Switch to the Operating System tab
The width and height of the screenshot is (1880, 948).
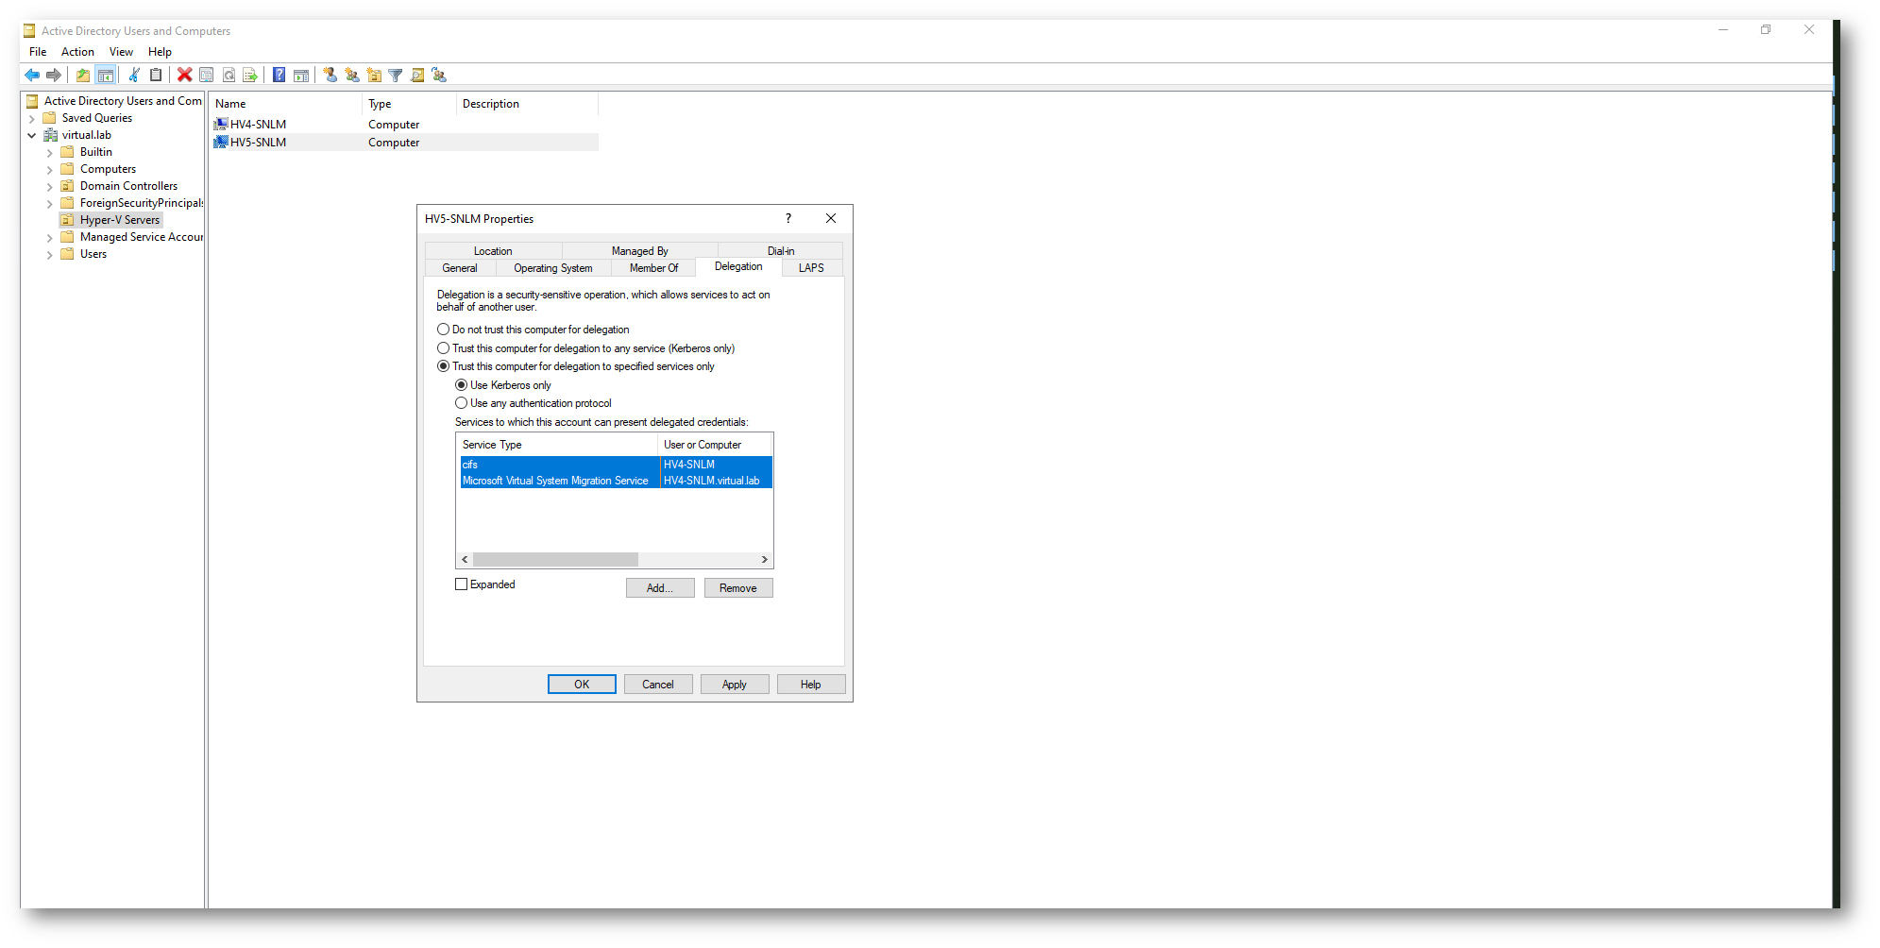pyautogui.click(x=553, y=268)
